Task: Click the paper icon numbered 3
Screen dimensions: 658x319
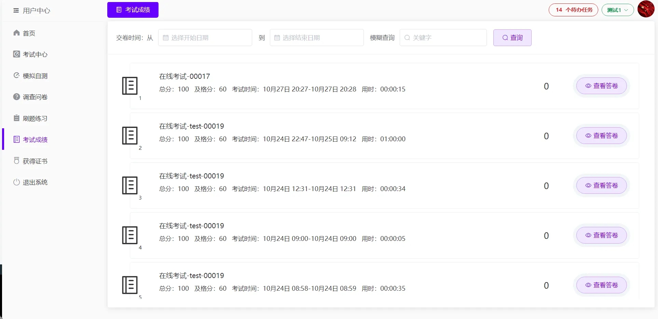Action: (x=130, y=185)
